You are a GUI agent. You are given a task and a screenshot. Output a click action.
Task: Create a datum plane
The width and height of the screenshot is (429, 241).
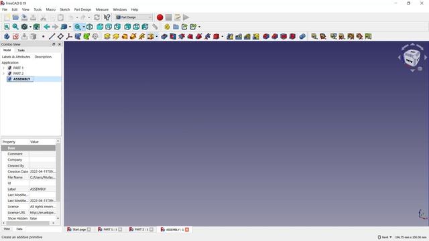pos(60,36)
